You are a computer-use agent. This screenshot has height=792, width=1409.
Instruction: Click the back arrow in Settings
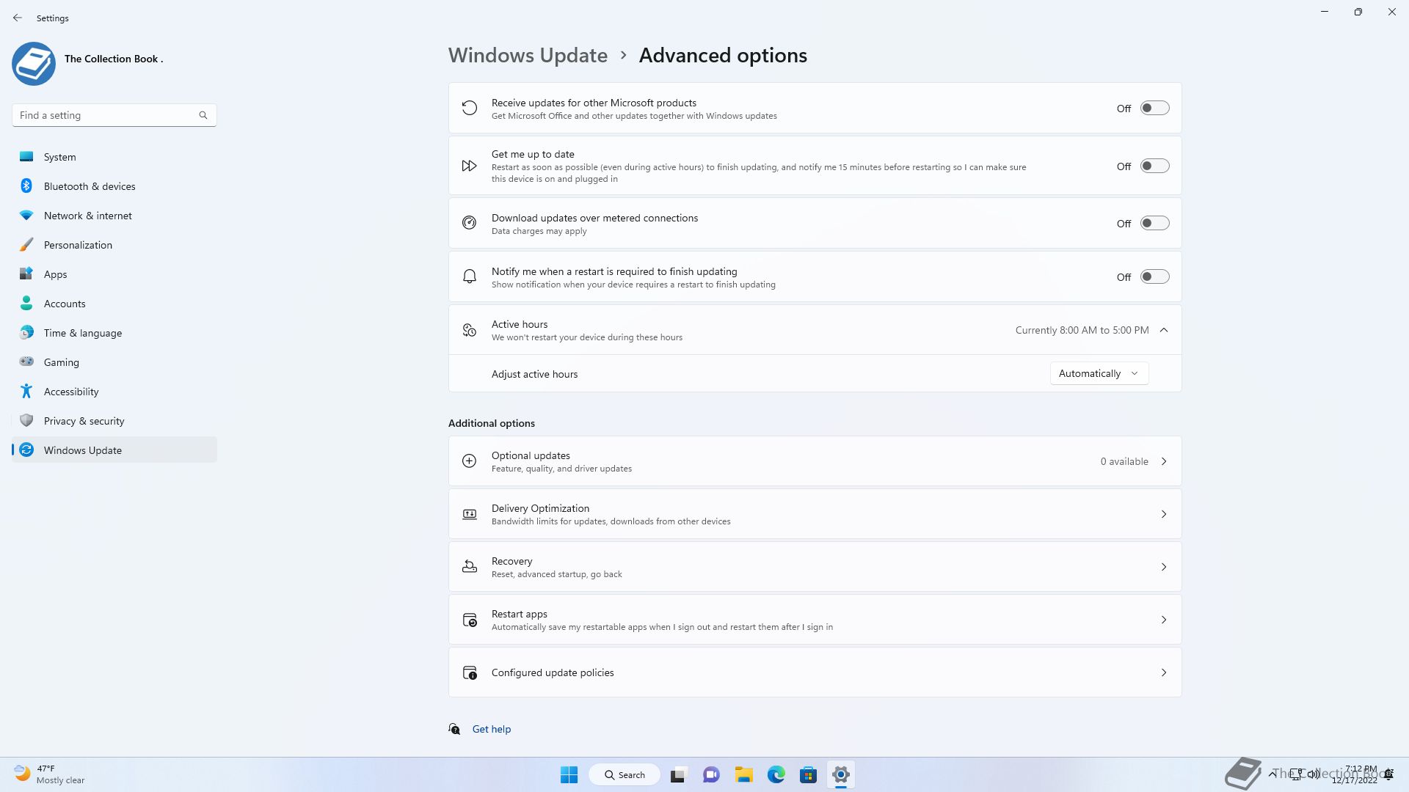[x=18, y=18]
